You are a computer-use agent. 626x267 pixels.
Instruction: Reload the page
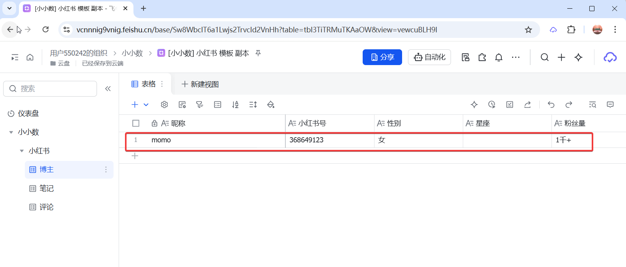[46, 30]
